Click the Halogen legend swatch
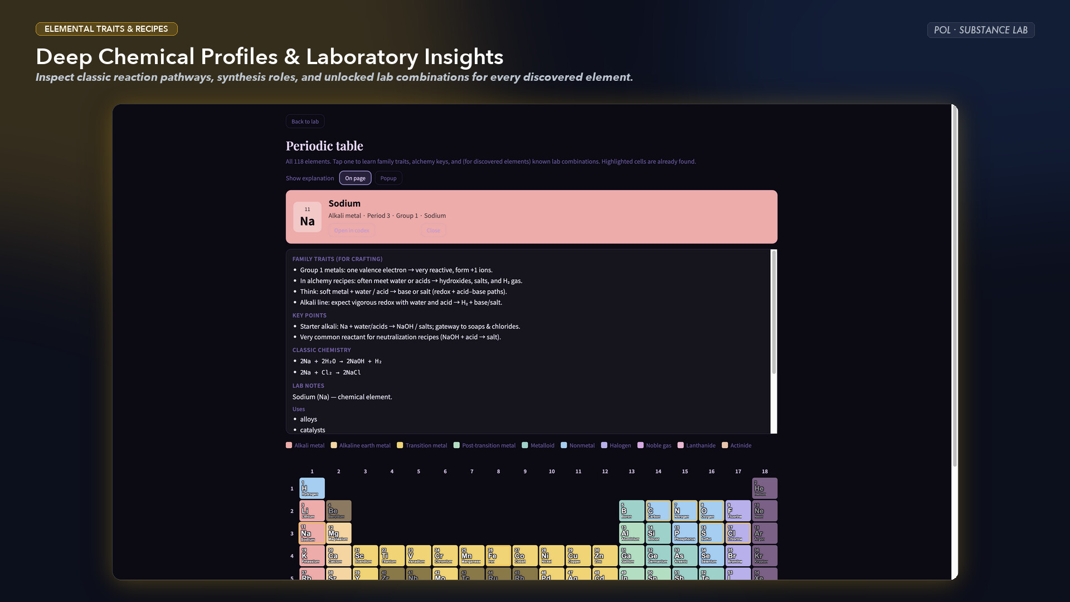1070x602 pixels. click(604, 445)
